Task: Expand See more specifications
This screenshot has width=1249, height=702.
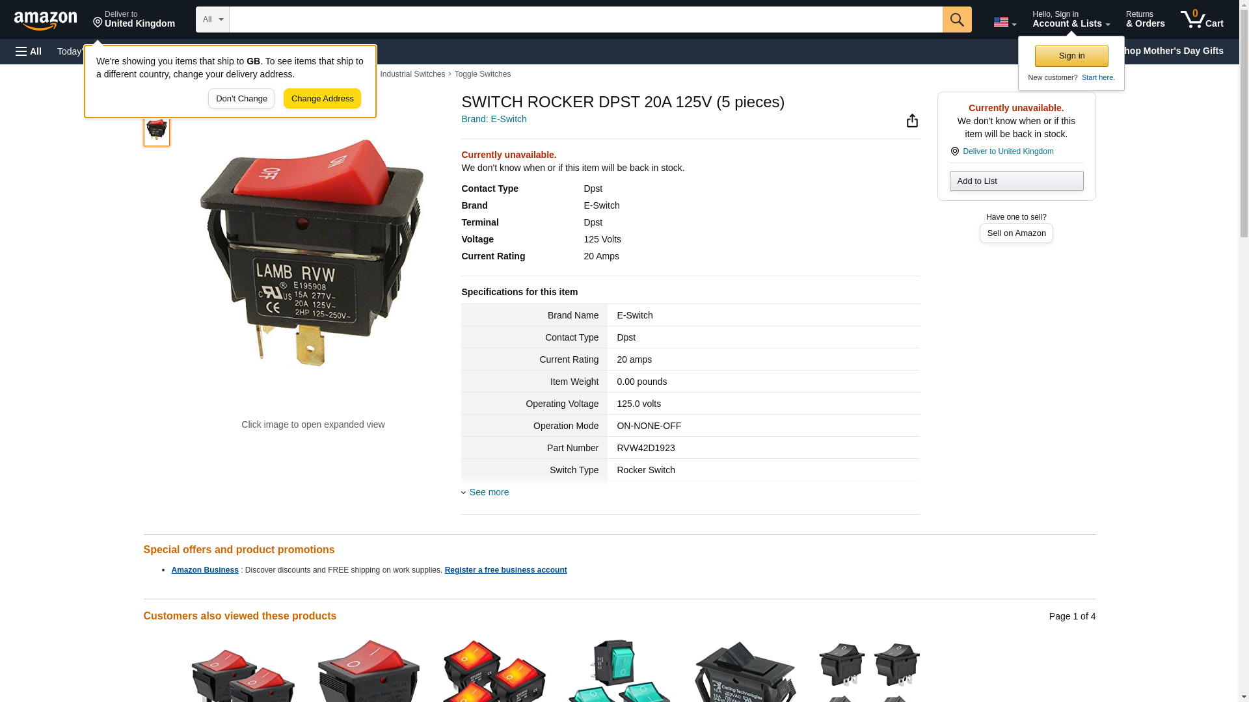Action: [489, 492]
